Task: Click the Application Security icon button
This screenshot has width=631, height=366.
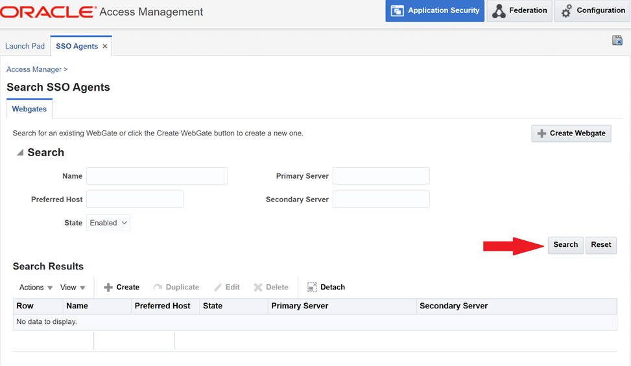Action: 398,11
